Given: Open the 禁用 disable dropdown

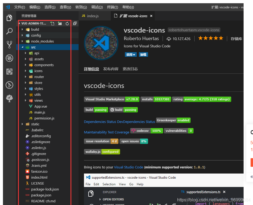Looking at the screenshot, I should 131,55.
